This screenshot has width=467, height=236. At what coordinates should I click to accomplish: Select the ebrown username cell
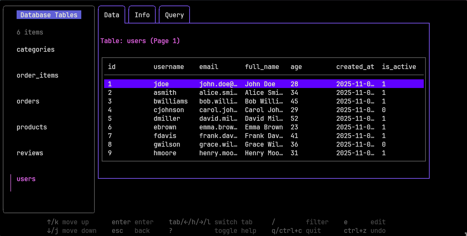tap(165, 127)
